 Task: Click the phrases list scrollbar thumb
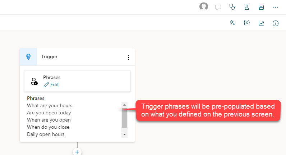[124, 118]
